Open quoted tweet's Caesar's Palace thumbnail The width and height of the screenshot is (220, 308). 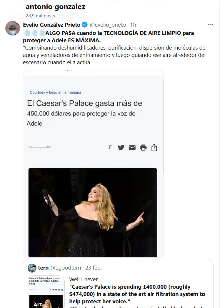[46, 292]
